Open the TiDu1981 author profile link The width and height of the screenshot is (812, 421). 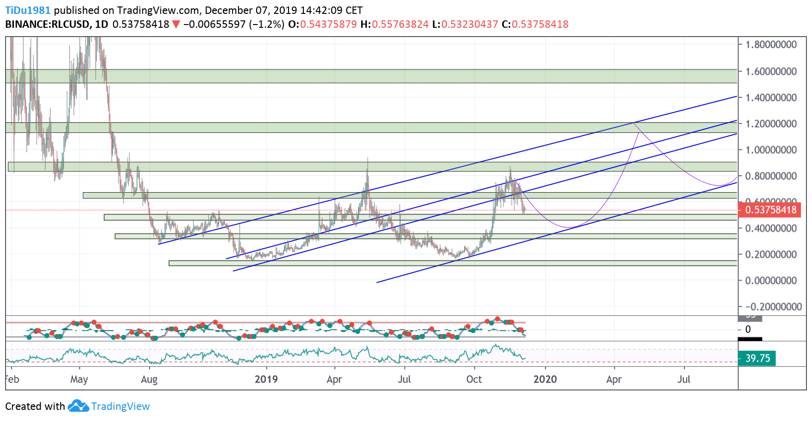coord(28,10)
